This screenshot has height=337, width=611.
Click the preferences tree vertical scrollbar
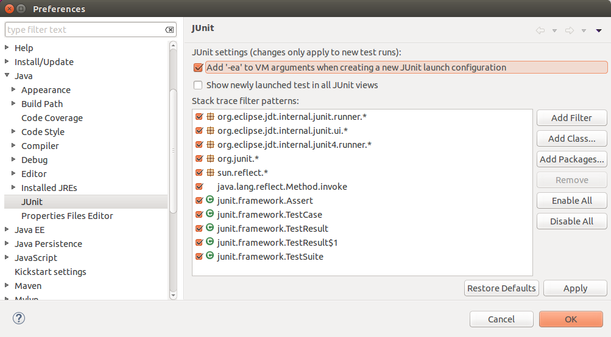tap(173, 152)
